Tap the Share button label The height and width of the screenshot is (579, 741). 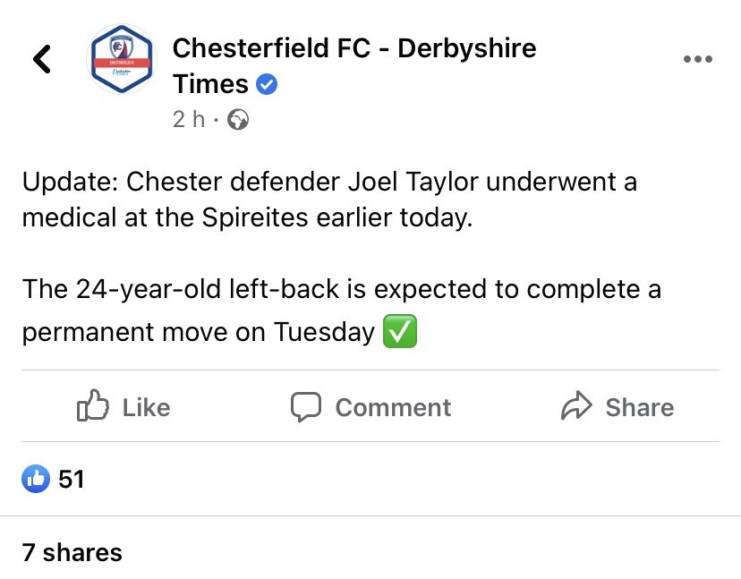pos(640,407)
